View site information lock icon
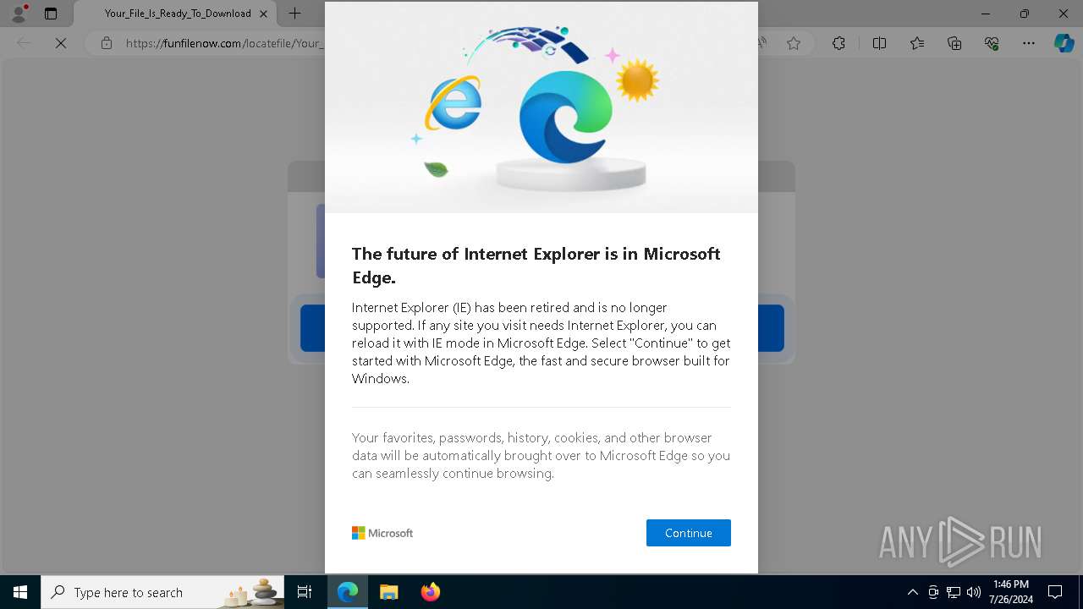 [107, 43]
